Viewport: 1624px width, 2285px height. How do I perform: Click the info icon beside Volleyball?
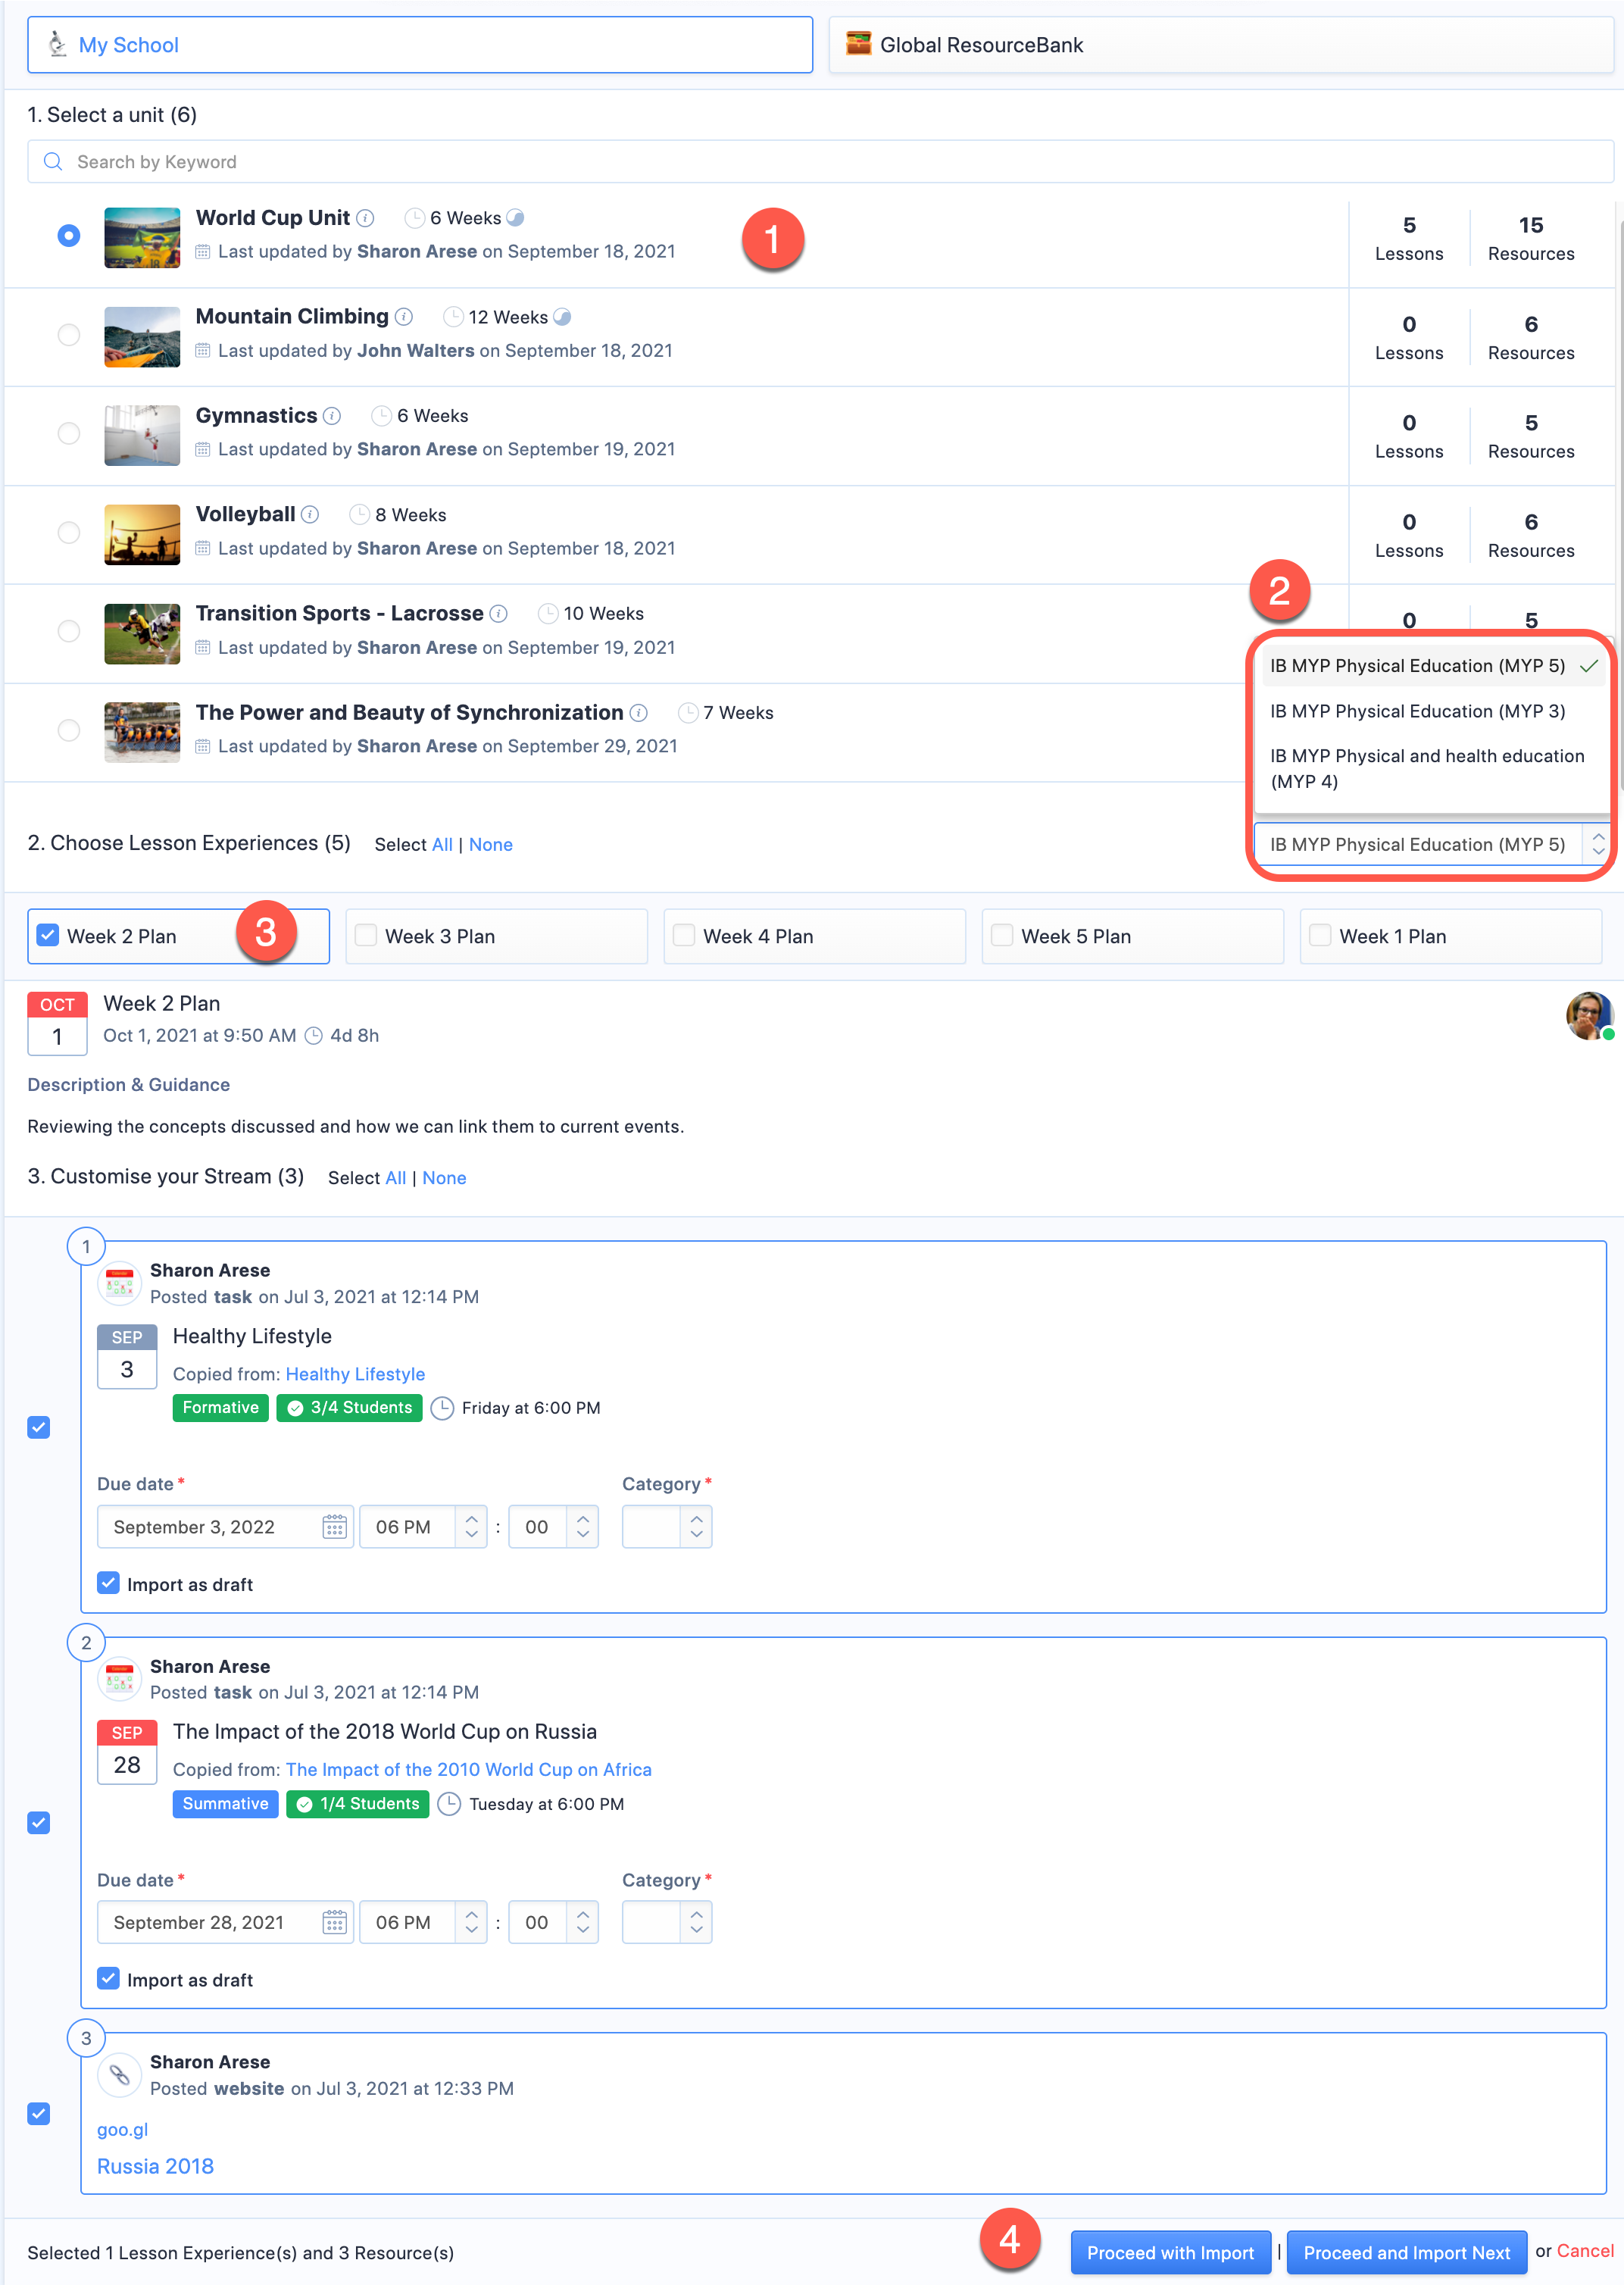coord(310,515)
